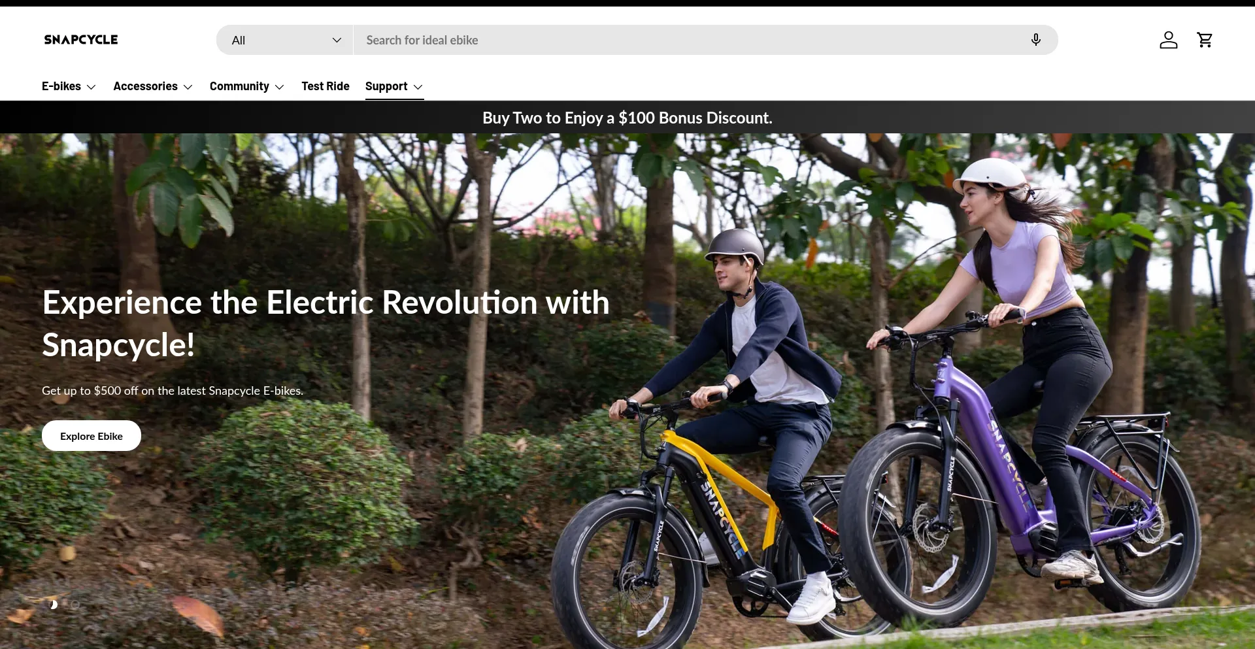Click the microphone voice search icon
The height and width of the screenshot is (649, 1255).
pyautogui.click(x=1035, y=40)
